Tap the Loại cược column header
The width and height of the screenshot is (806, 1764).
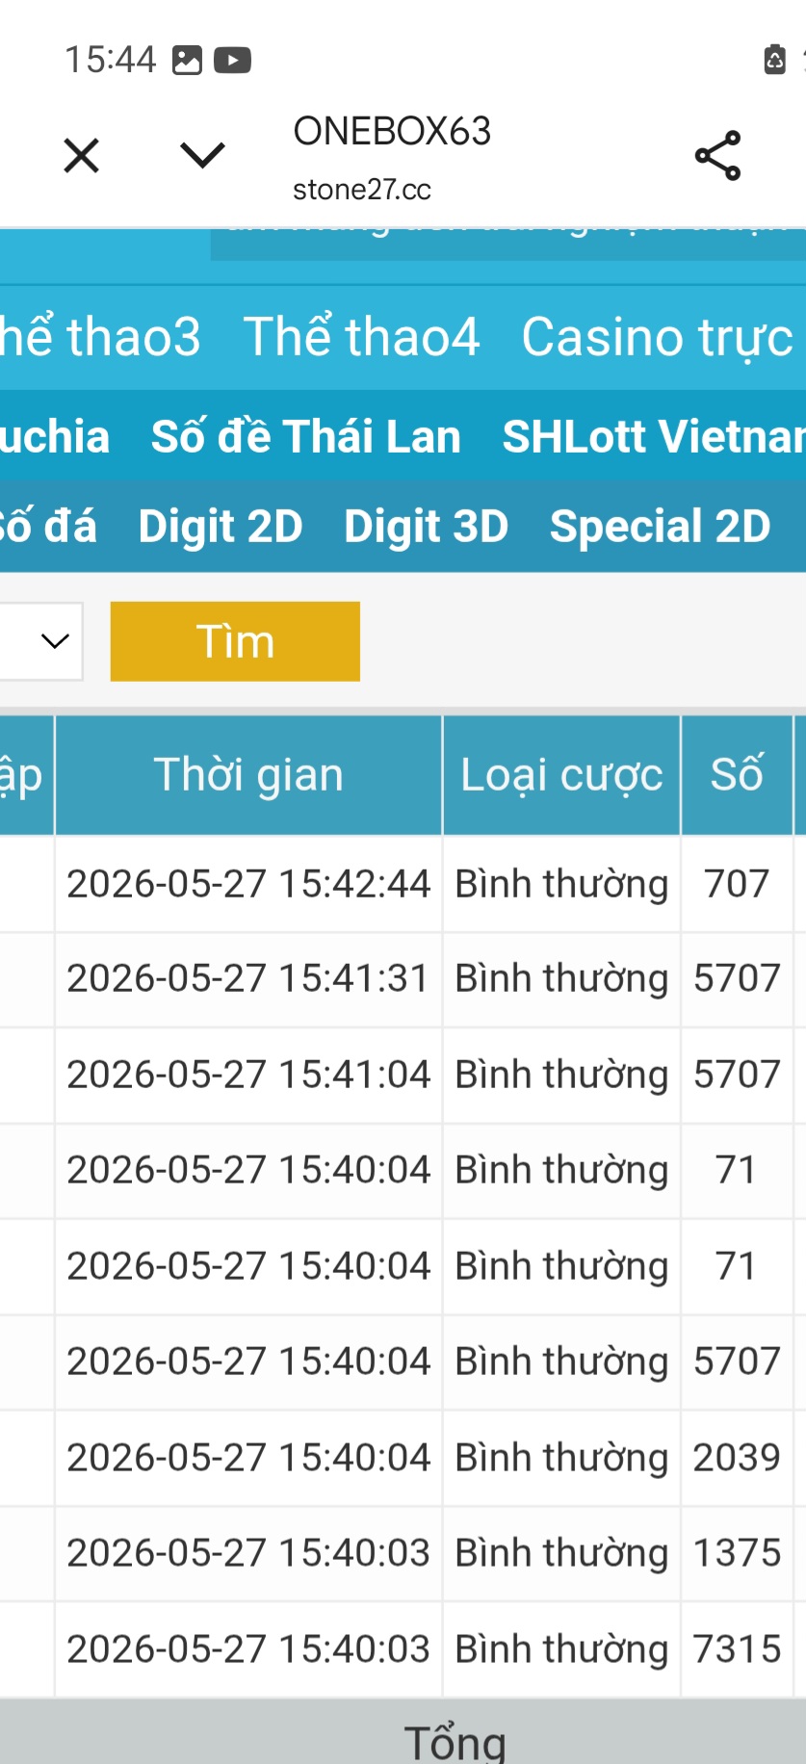(x=561, y=775)
